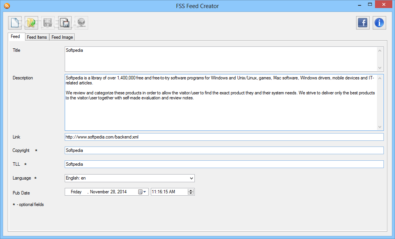Viewport: 395px width, 239px height.
Task: Click the Save As toolbar icon
Action: pyautogui.click(x=65, y=23)
